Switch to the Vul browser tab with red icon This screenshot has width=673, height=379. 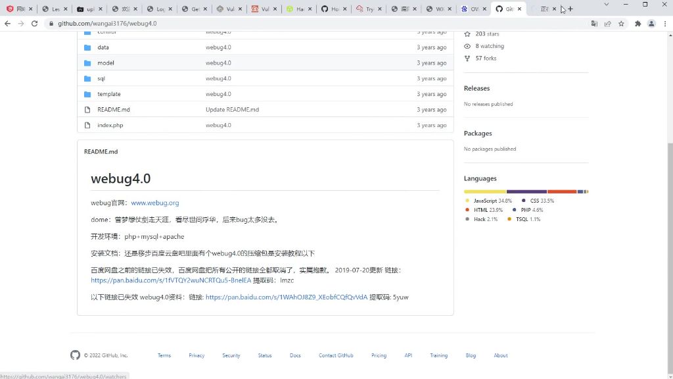click(264, 9)
